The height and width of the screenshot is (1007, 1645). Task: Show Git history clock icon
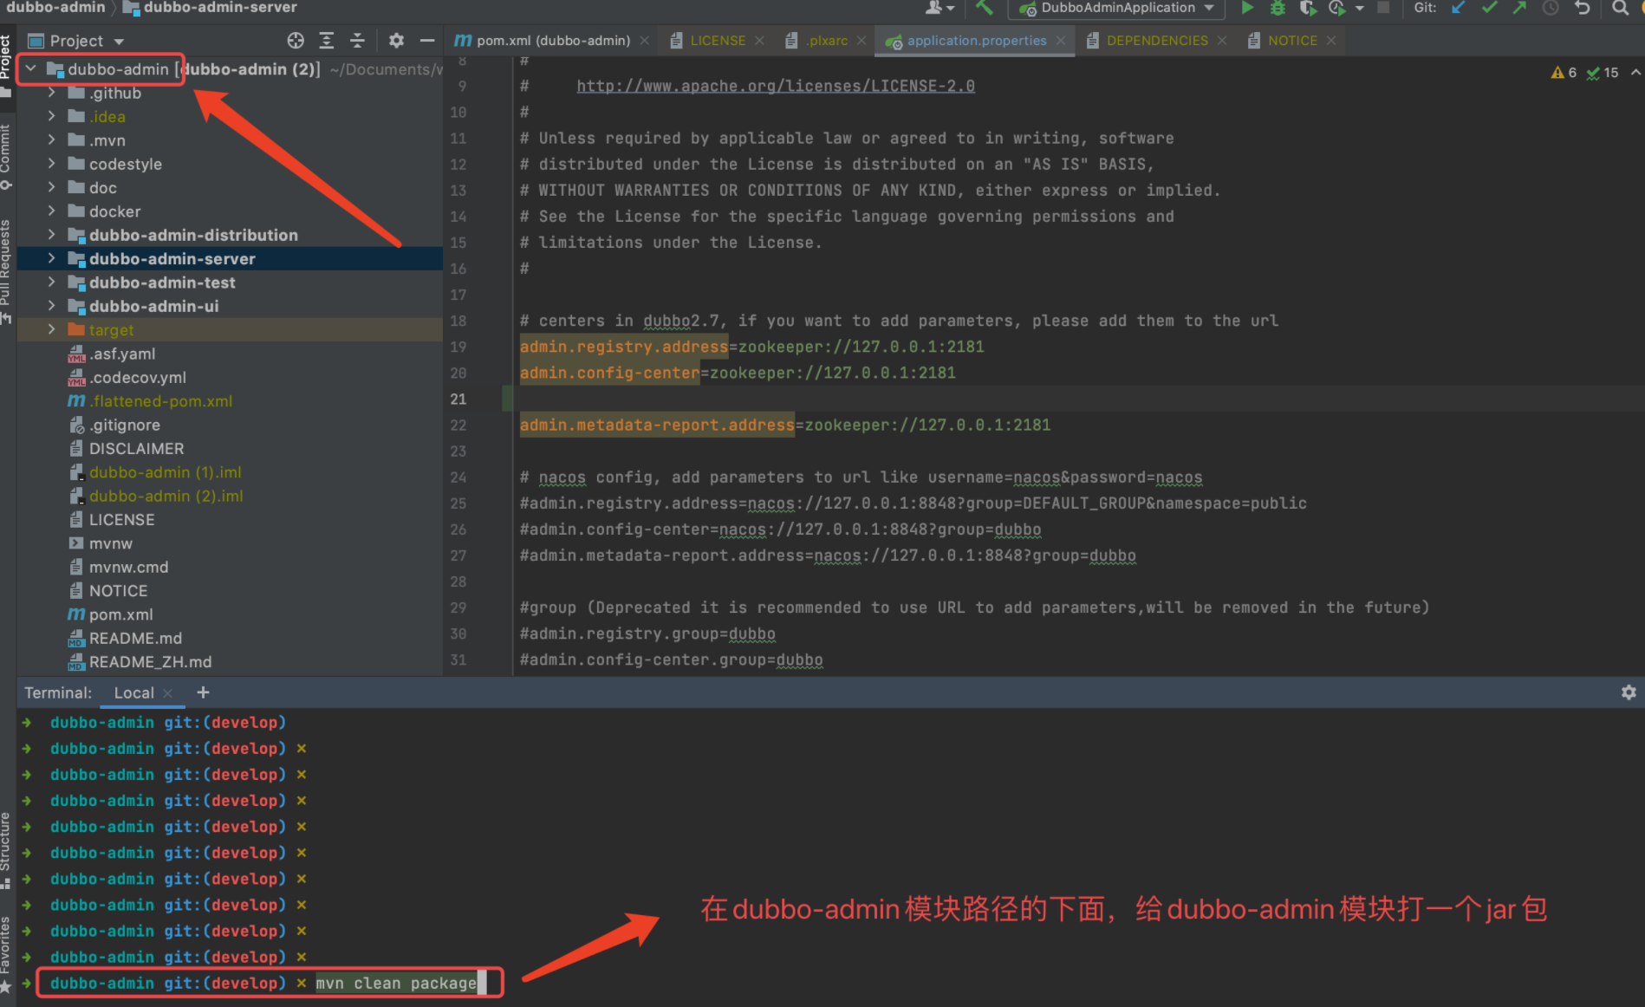click(1551, 8)
